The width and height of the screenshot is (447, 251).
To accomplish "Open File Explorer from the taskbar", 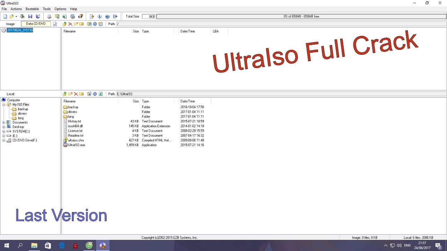I will [34, 245].
